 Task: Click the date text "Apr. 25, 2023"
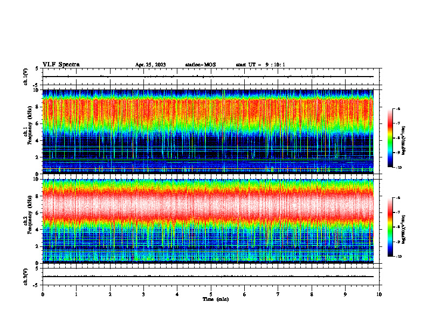[x=150, y=65]
